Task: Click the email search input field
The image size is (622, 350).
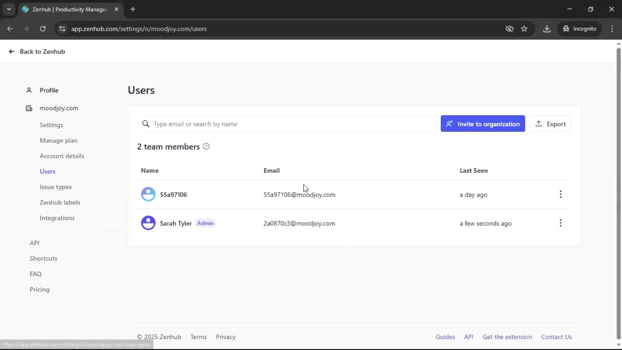Action: click(x=287, y=124)
